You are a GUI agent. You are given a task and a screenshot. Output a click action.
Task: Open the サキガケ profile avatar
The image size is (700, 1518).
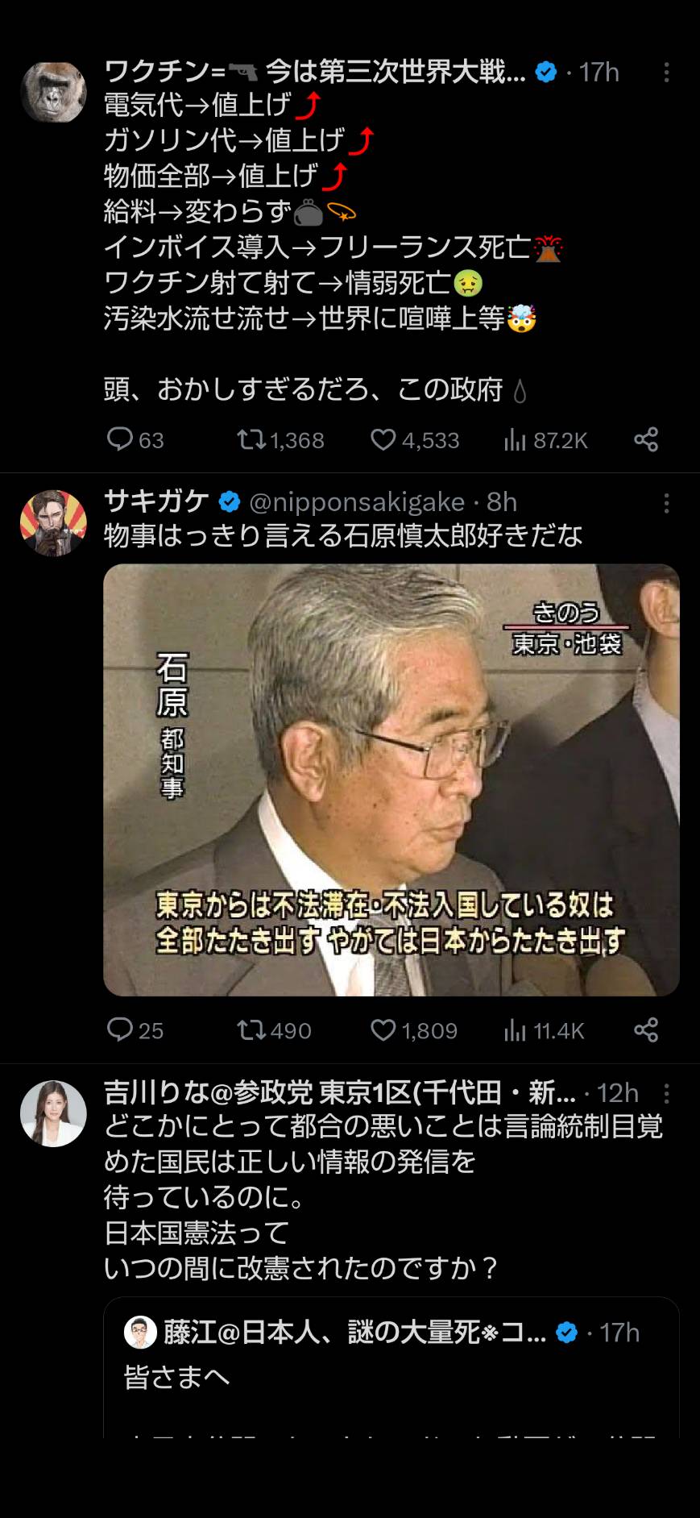point(53,522)
